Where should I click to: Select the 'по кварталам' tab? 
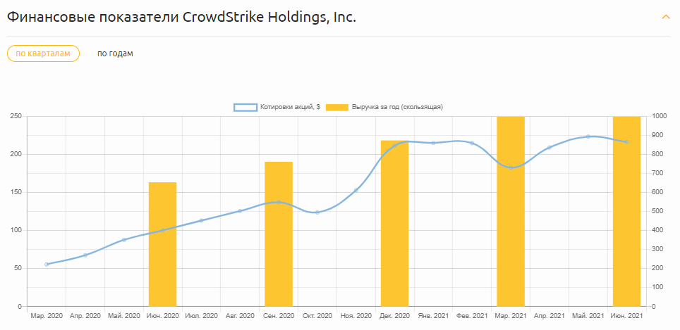43,53
